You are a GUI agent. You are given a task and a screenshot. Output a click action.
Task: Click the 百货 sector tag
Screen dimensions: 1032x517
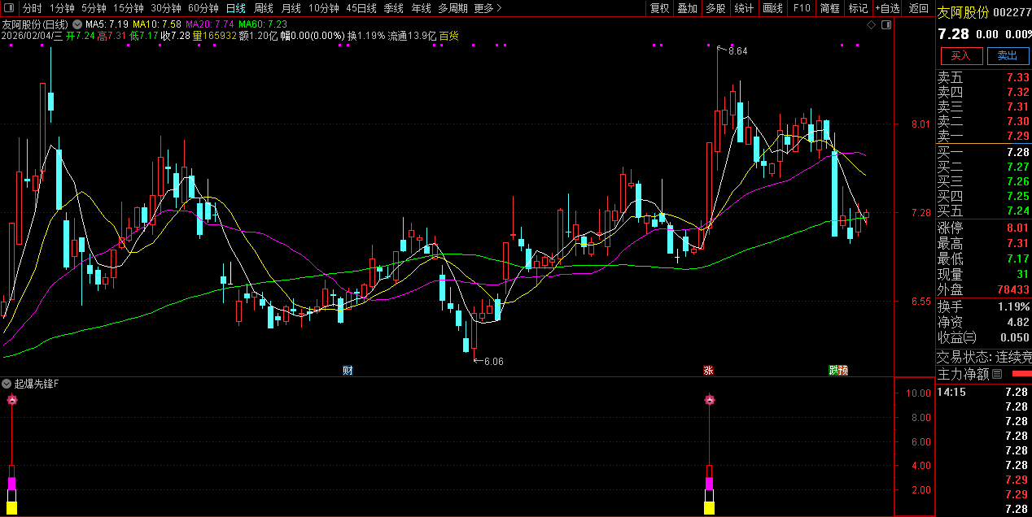[448, 36]
